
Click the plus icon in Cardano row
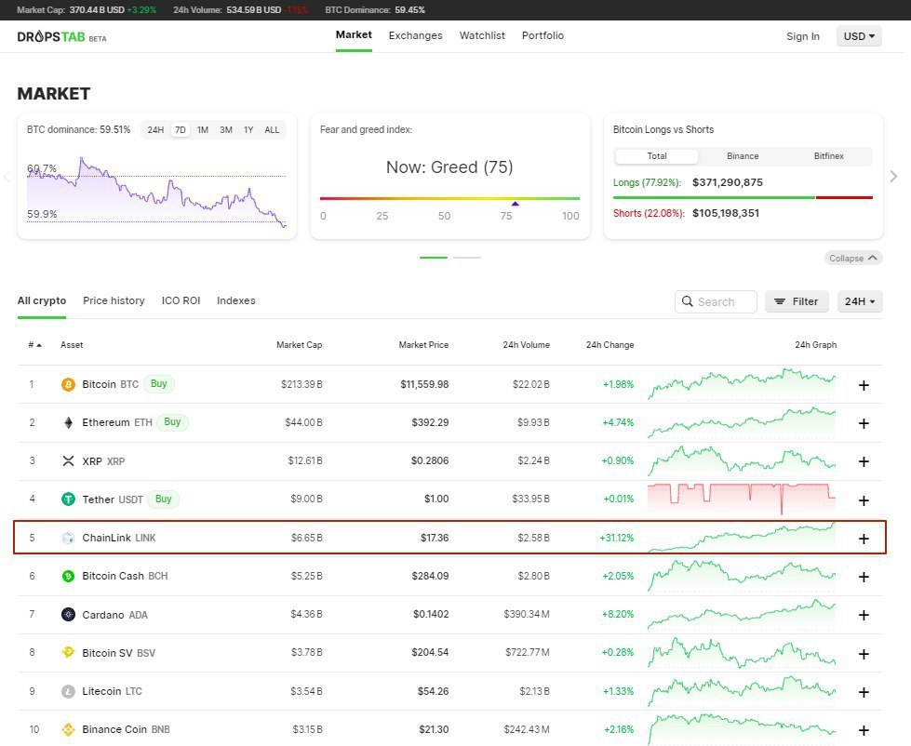[x=864, y=616]
